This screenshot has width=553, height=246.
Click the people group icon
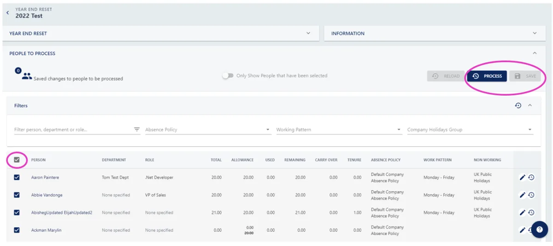[x=27, y=76]
